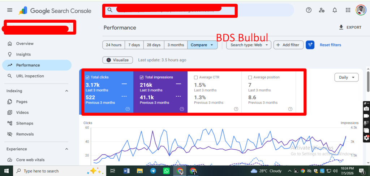Open the notifications bell

335,10
